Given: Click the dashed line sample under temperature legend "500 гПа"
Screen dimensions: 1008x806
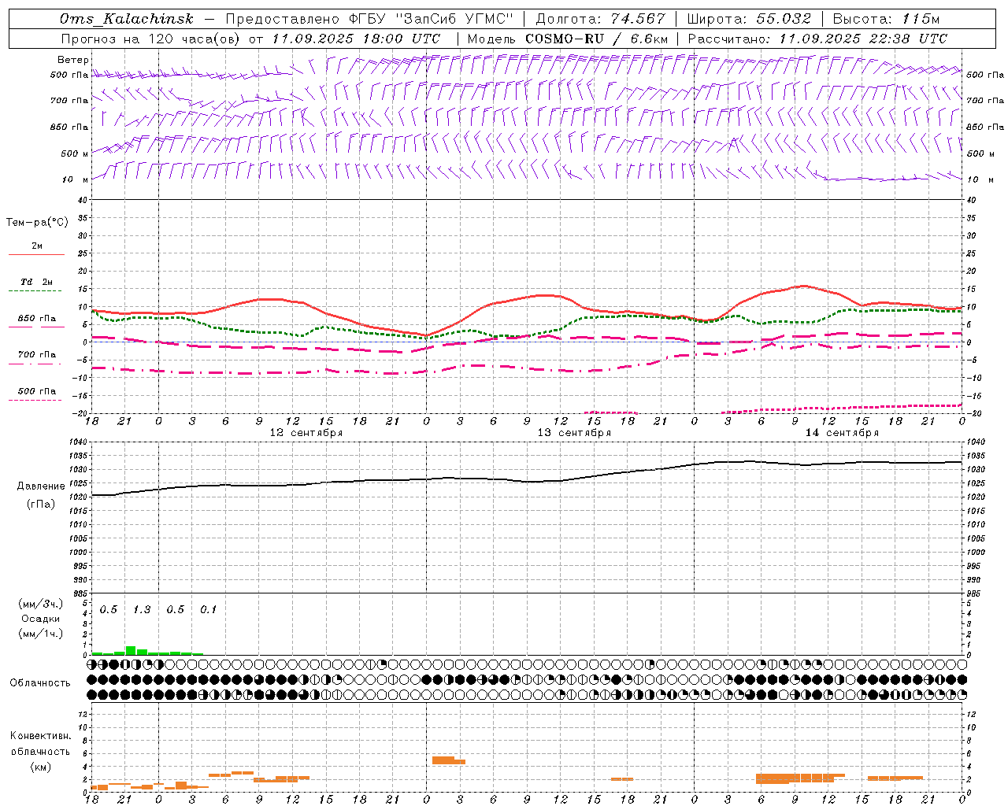Looking at the screenshot, I should 35,401.
